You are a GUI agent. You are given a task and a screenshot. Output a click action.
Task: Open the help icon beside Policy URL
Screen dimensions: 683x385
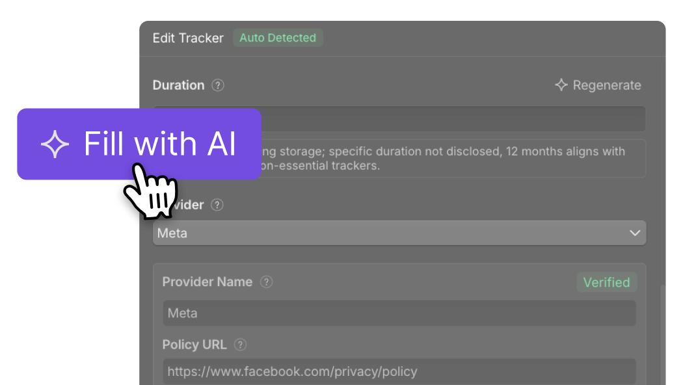[240, 345]
